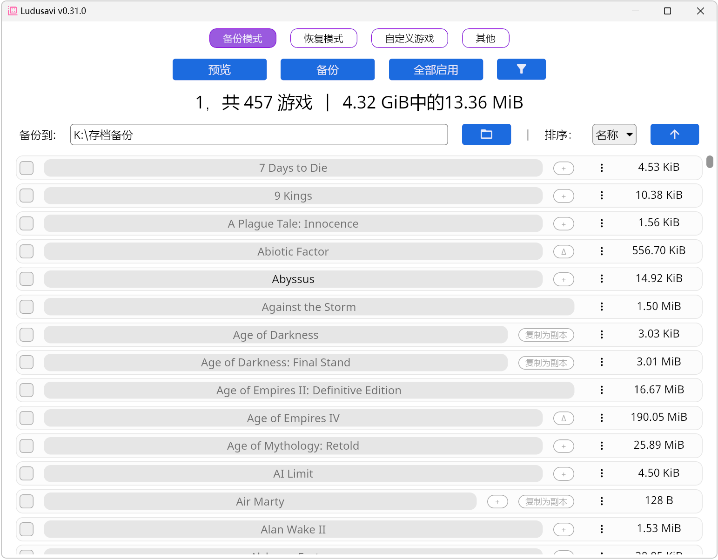Click the 预览 button

(x=220, y=69)
